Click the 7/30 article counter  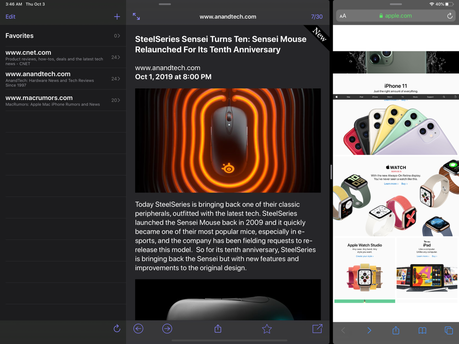pyautogui.click(x=317, y=17)
